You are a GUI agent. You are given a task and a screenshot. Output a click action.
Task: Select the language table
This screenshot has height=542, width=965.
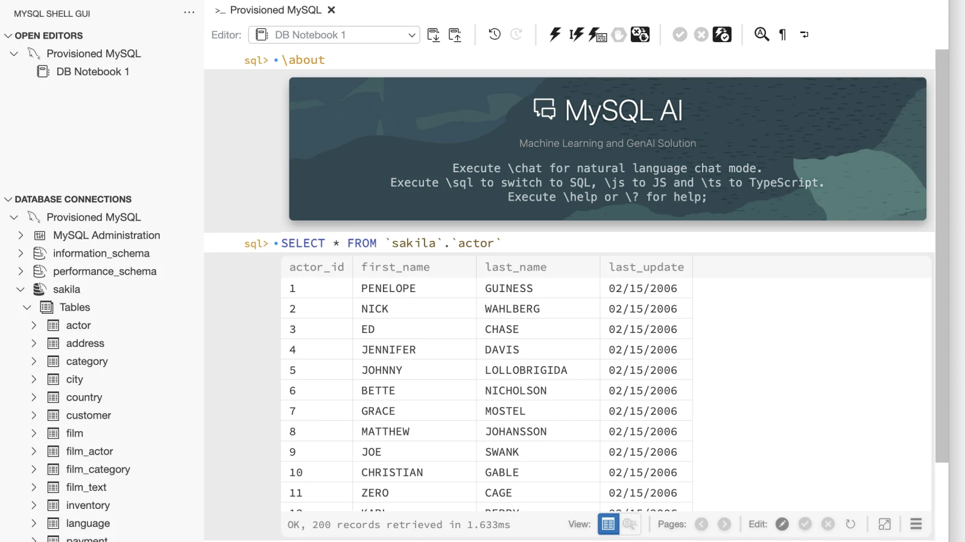tap(87, 523)
